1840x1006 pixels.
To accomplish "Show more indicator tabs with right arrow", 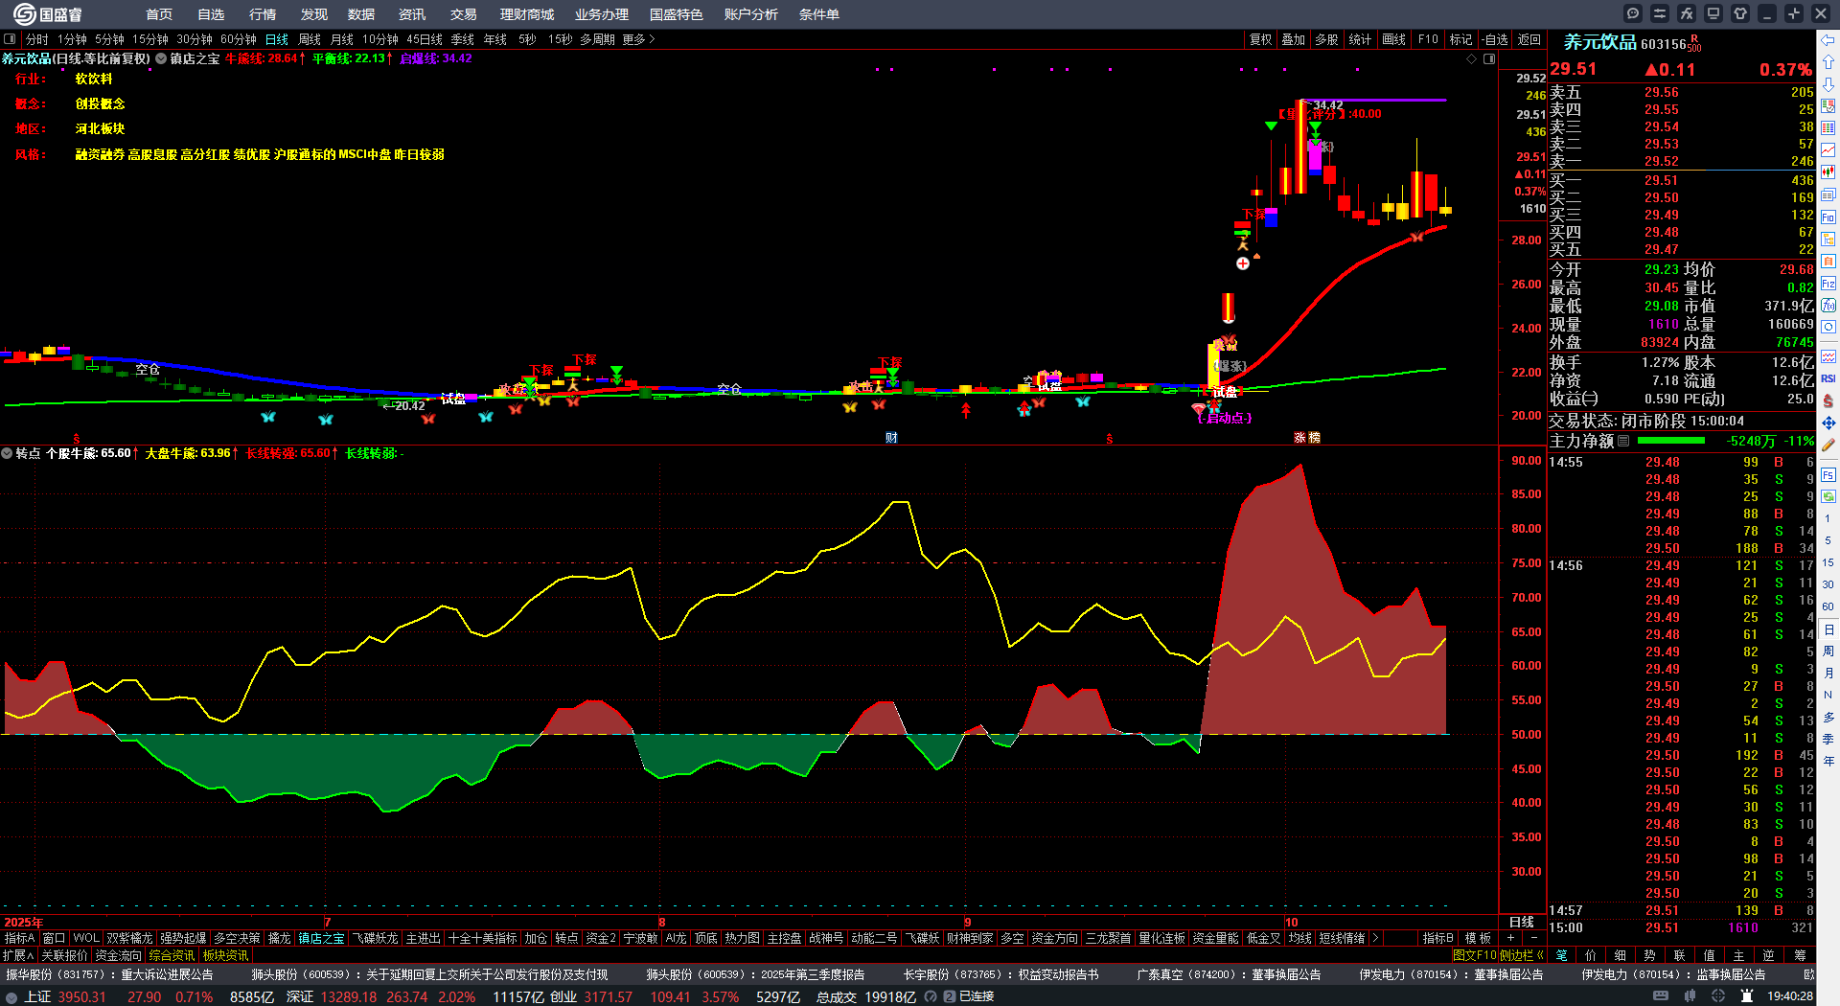I will pyautogui.click(x=1375, y=938).
